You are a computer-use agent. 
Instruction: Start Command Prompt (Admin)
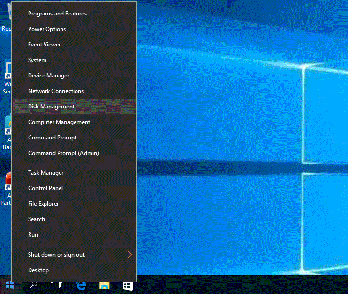(63, 153)
